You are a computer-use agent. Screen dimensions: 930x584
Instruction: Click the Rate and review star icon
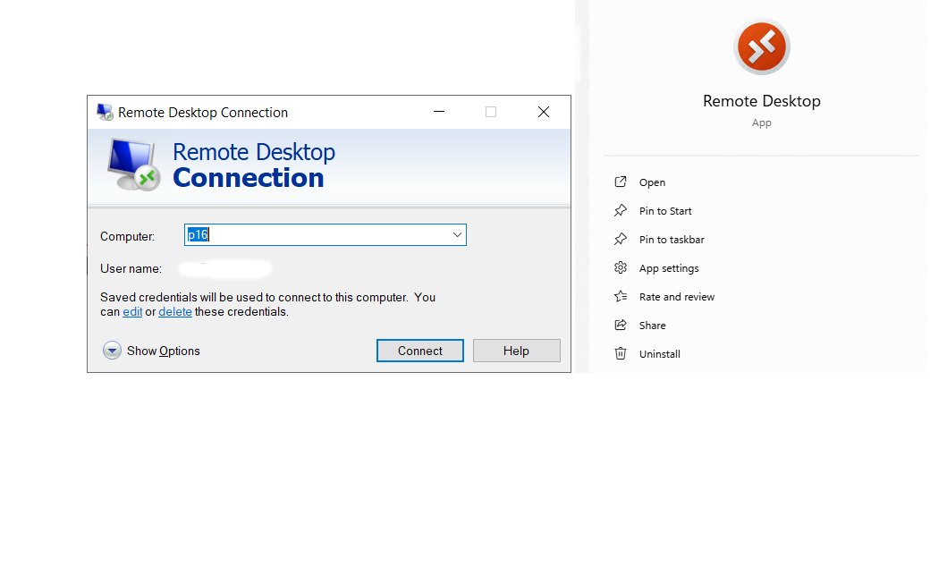click(x=619, y=296)
